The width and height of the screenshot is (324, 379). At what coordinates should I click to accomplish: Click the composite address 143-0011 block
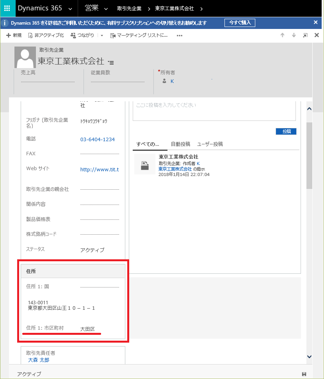pyautogui.click(x=61, y=305)
